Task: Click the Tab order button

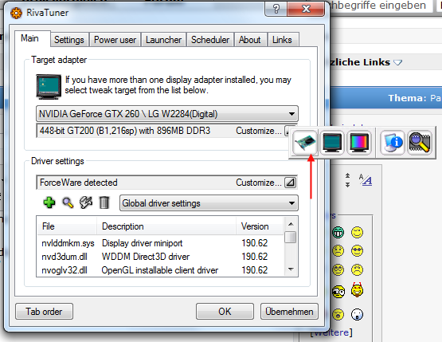Action: (44, 312)
